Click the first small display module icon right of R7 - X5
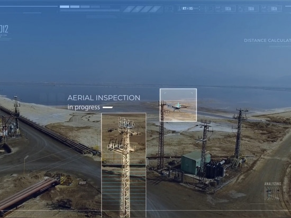This screenshot has height=218, width=291. click(x=228, y=8)
